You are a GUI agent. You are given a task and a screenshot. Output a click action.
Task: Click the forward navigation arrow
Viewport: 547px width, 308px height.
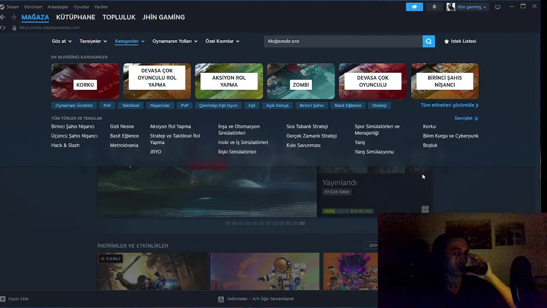pyautogui.click(x=13, y=17)
